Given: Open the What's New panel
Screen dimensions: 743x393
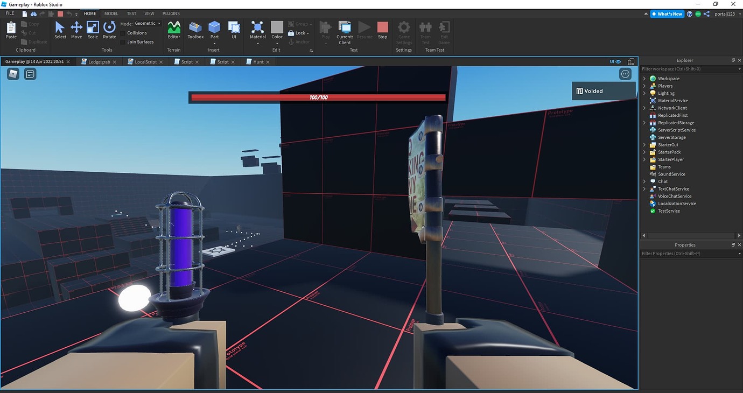Looking at the screenshot, I should pyautogui.click(x=667, y=13).
